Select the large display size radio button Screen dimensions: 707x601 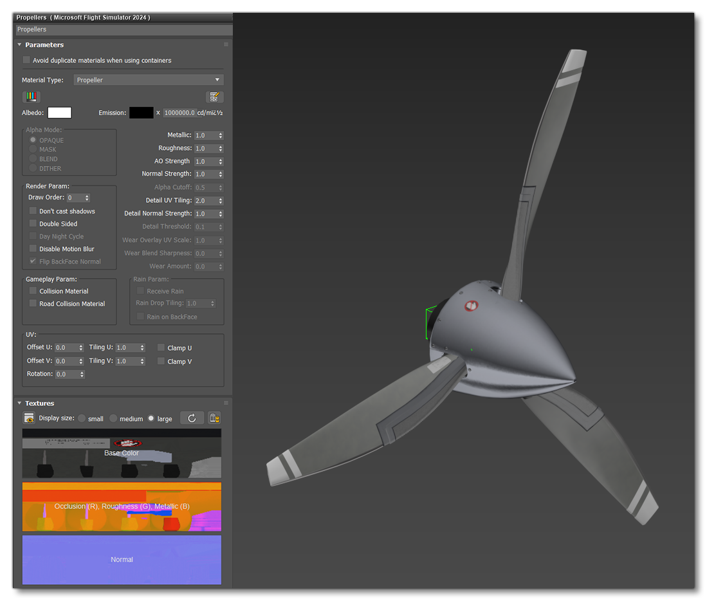(151, 418)
